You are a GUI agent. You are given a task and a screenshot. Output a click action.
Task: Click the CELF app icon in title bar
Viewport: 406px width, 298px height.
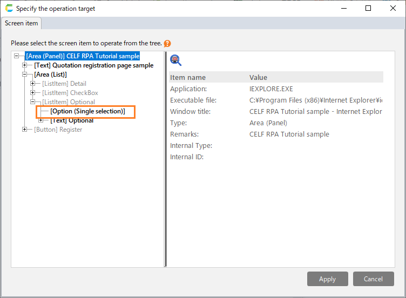[9, 9]
